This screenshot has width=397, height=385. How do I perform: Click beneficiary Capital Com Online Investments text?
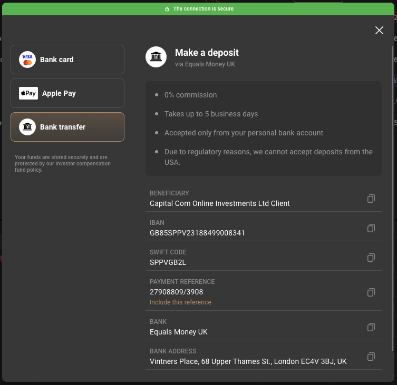(x=219, y=203)
